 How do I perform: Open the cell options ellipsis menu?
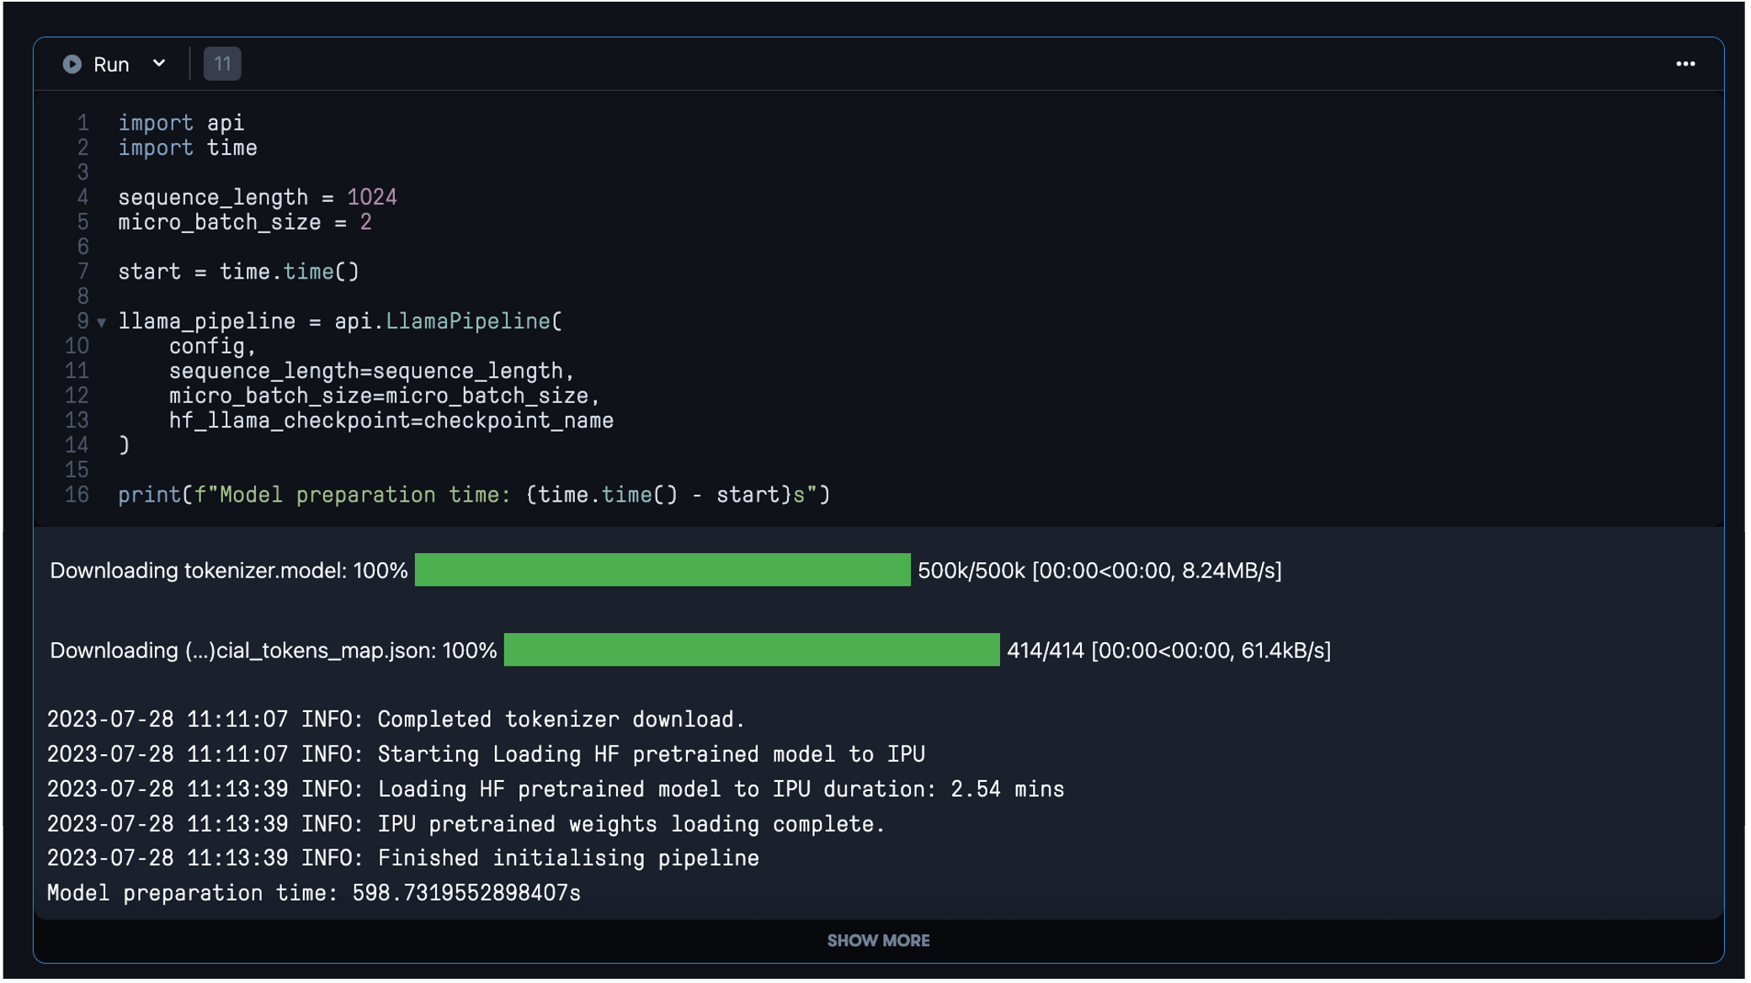point(1685,63)
